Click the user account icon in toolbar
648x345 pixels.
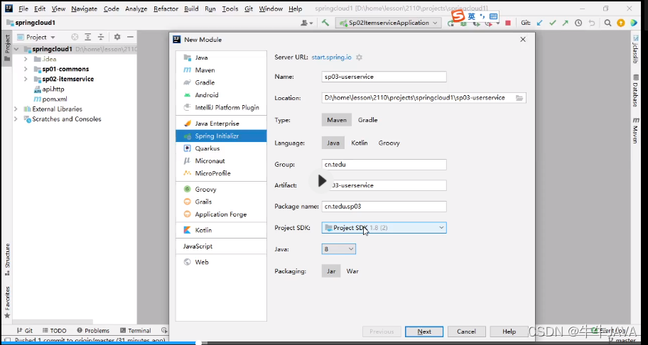click(x=306, y=23)
